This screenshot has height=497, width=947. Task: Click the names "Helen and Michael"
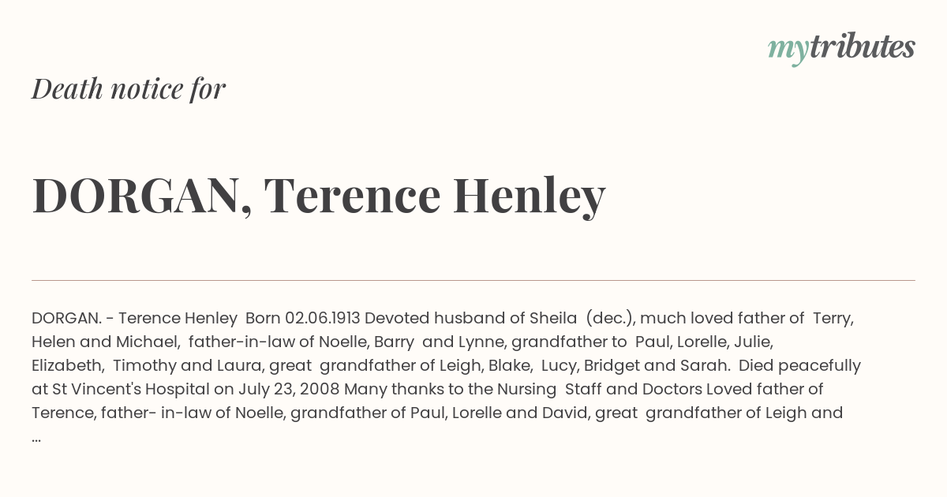105,342
